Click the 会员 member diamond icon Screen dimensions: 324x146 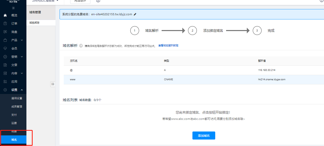[5, 48]
